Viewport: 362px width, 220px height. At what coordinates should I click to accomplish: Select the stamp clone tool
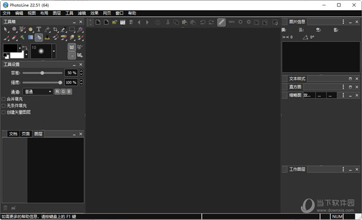[x=47, y=37]
